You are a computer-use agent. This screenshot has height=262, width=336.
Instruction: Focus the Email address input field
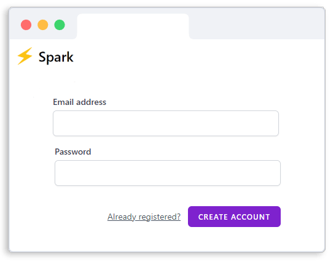point(166,123)
